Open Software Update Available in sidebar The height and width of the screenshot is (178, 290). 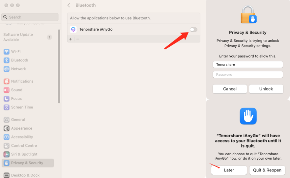[18, 37]
